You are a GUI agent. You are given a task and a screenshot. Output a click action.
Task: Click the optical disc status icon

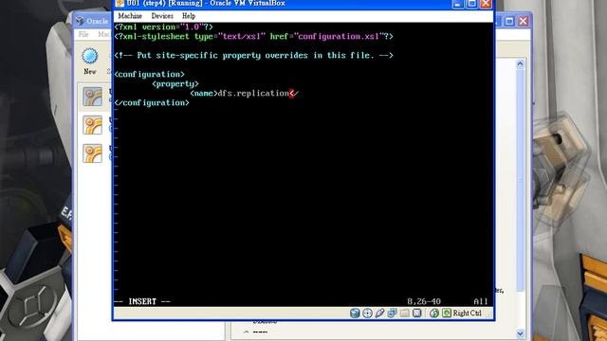click(367, 313)
